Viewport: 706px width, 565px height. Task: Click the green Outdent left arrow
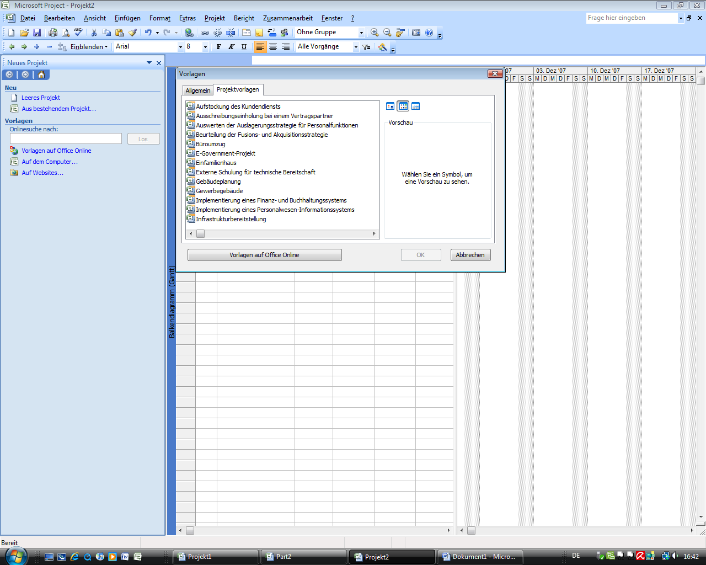(12, 47)
